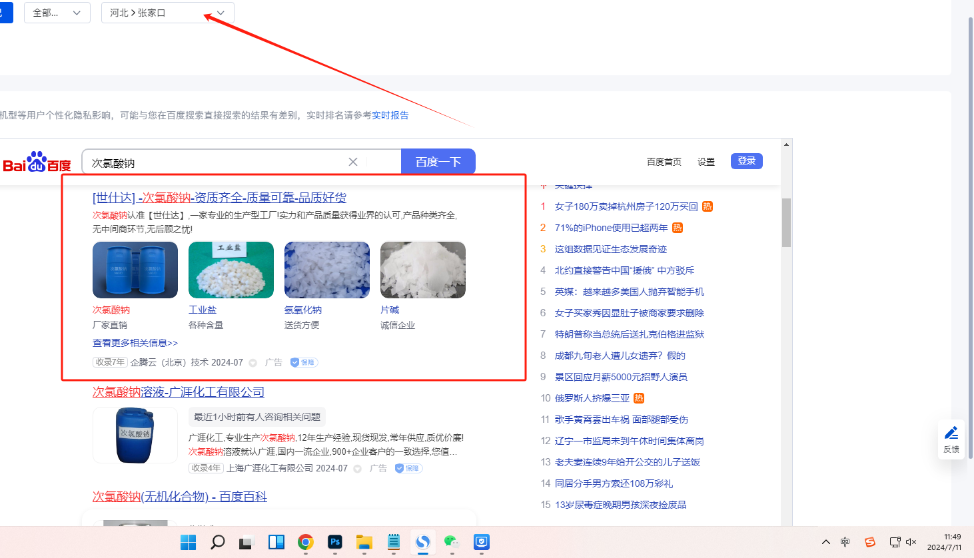
Task: Open File Explorer from the taskbar
Action: tap(364, 542)
